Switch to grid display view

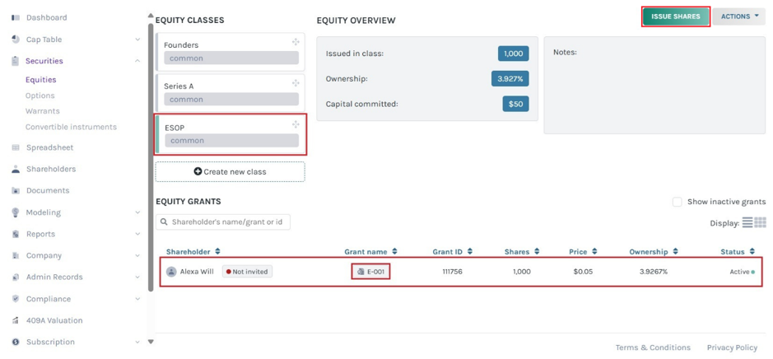[x=760, y=222]
